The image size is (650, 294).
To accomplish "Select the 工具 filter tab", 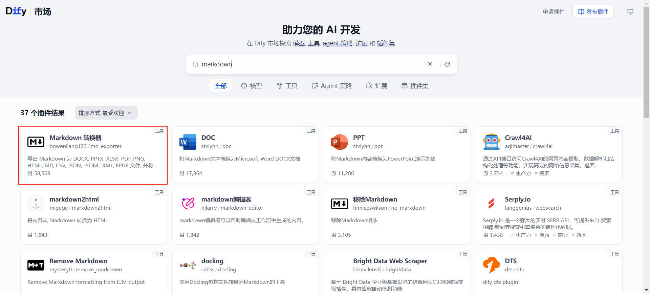I will tap(287, 86).
